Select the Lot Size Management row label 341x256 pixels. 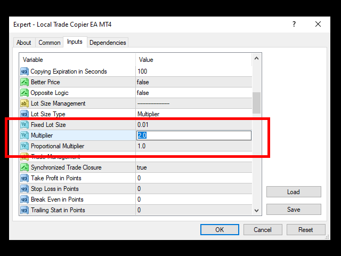[x=58, y=103]
